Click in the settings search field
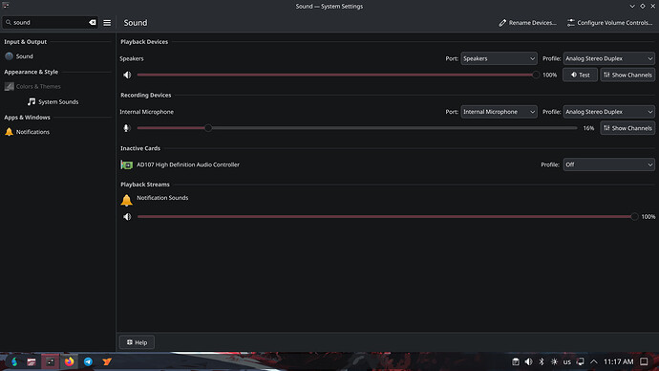This screenshot has height=371, width=659. [50, 22]
